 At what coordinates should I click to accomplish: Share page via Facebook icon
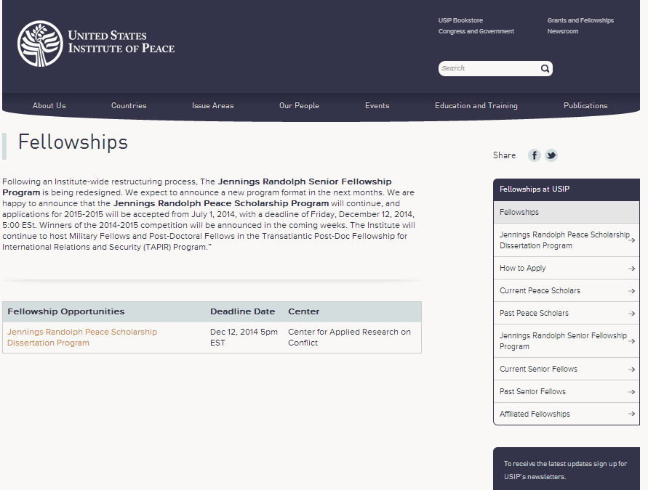(535, 155)
